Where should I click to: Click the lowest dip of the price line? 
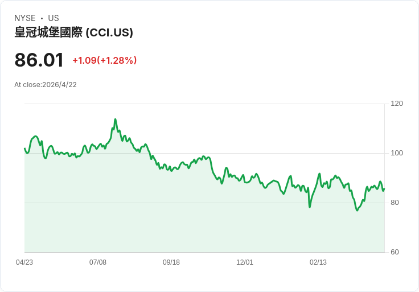coord(358,211)
